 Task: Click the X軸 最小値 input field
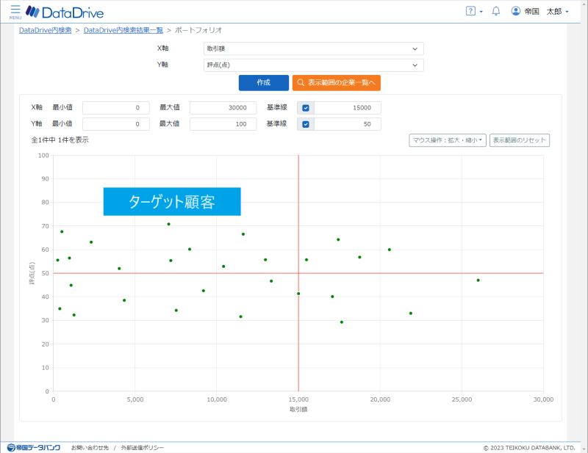pyautogui.click(x=116, y=108)
